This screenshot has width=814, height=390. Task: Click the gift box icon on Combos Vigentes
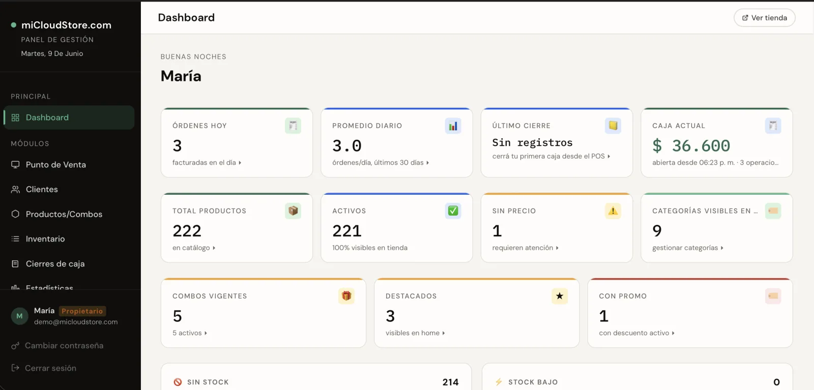(x=346, y=296)
